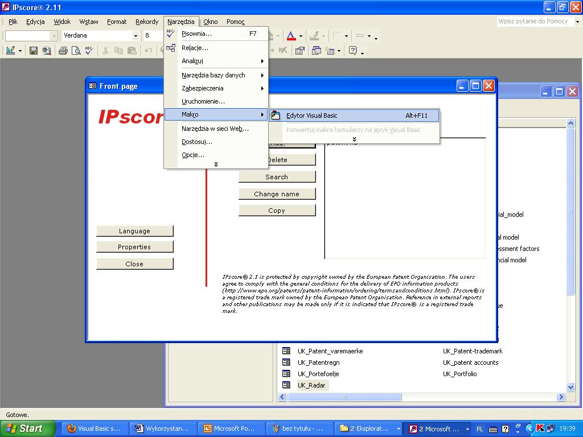
Task: Click the help question input field
Action: [x=535, y=21]
